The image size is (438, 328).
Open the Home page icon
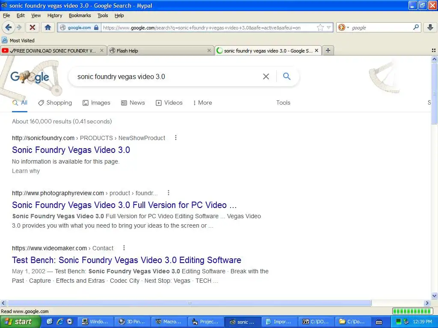pyautogui.click(x=48, y=27)
